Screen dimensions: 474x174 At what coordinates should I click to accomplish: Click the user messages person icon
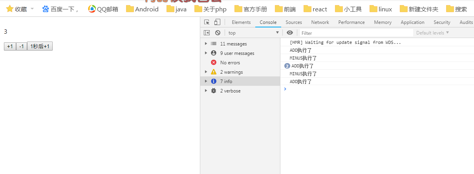point(214,53)
